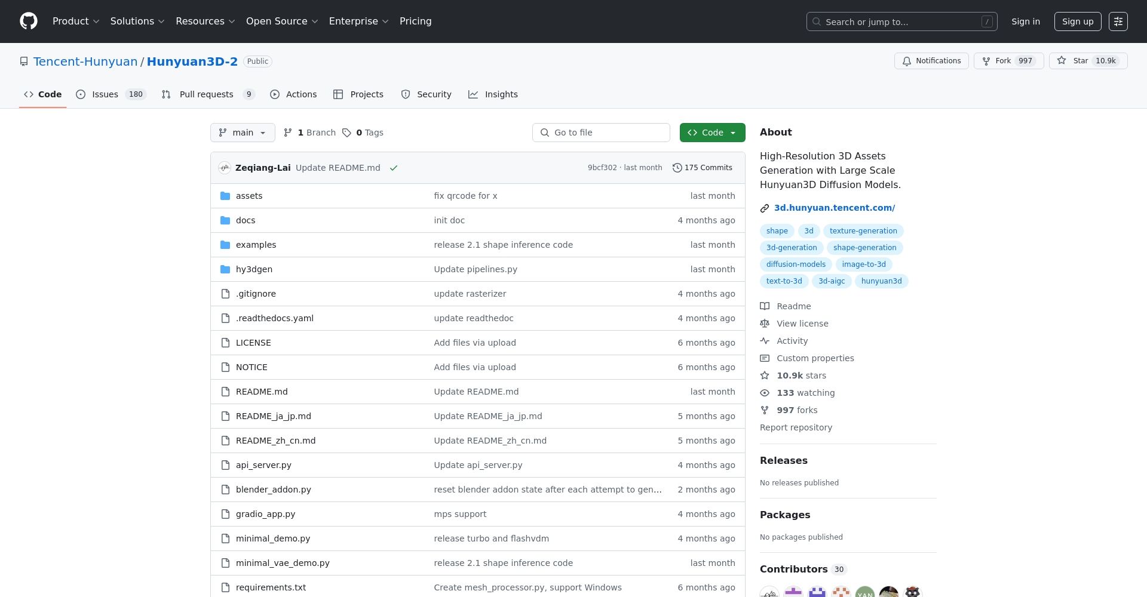
Task: Click the Fork icon in the Fork button
Action: [x=986, y=61]
